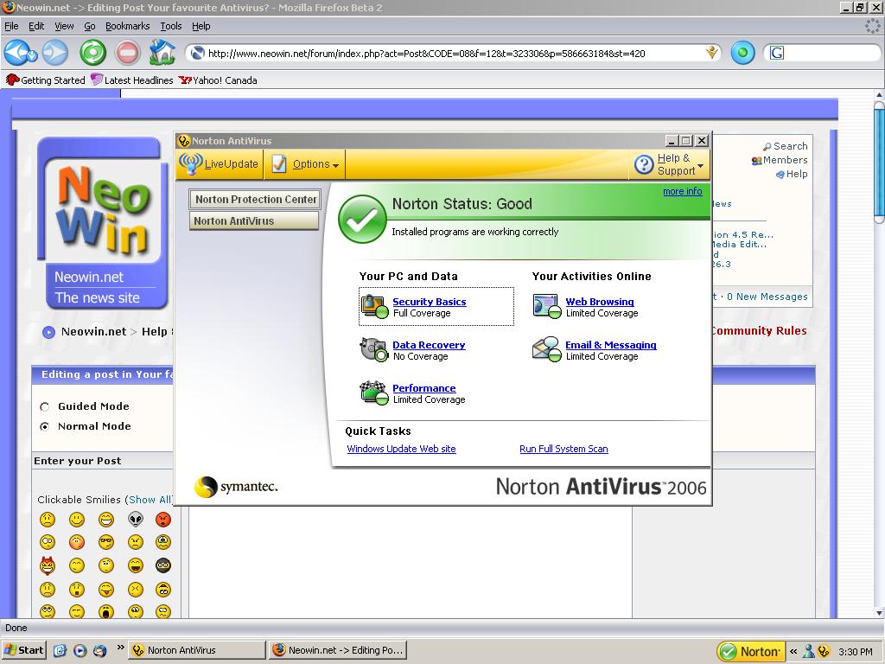This screenshot has width=885, height=664.
Task: Expand the Norton Options dropdown
Action: (305, 163)
